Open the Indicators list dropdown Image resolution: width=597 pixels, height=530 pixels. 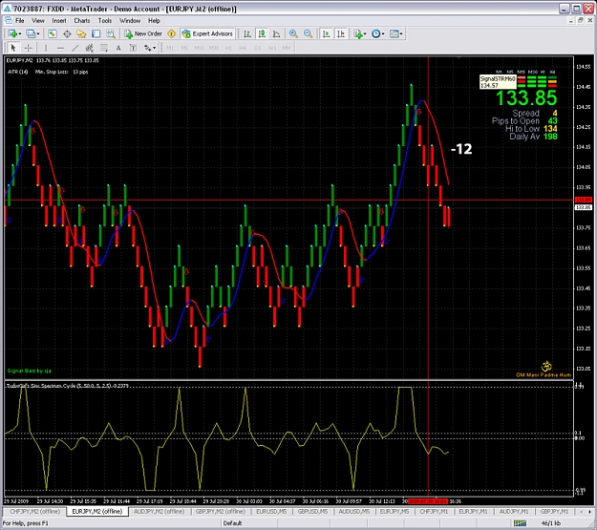tap(360, 33)
